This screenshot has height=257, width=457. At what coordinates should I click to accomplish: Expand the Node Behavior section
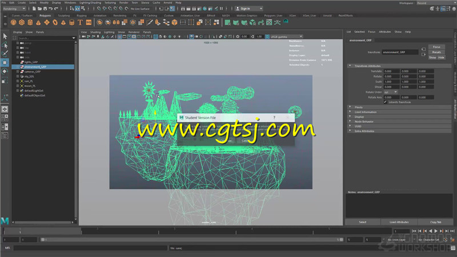[x=350, y=122]
